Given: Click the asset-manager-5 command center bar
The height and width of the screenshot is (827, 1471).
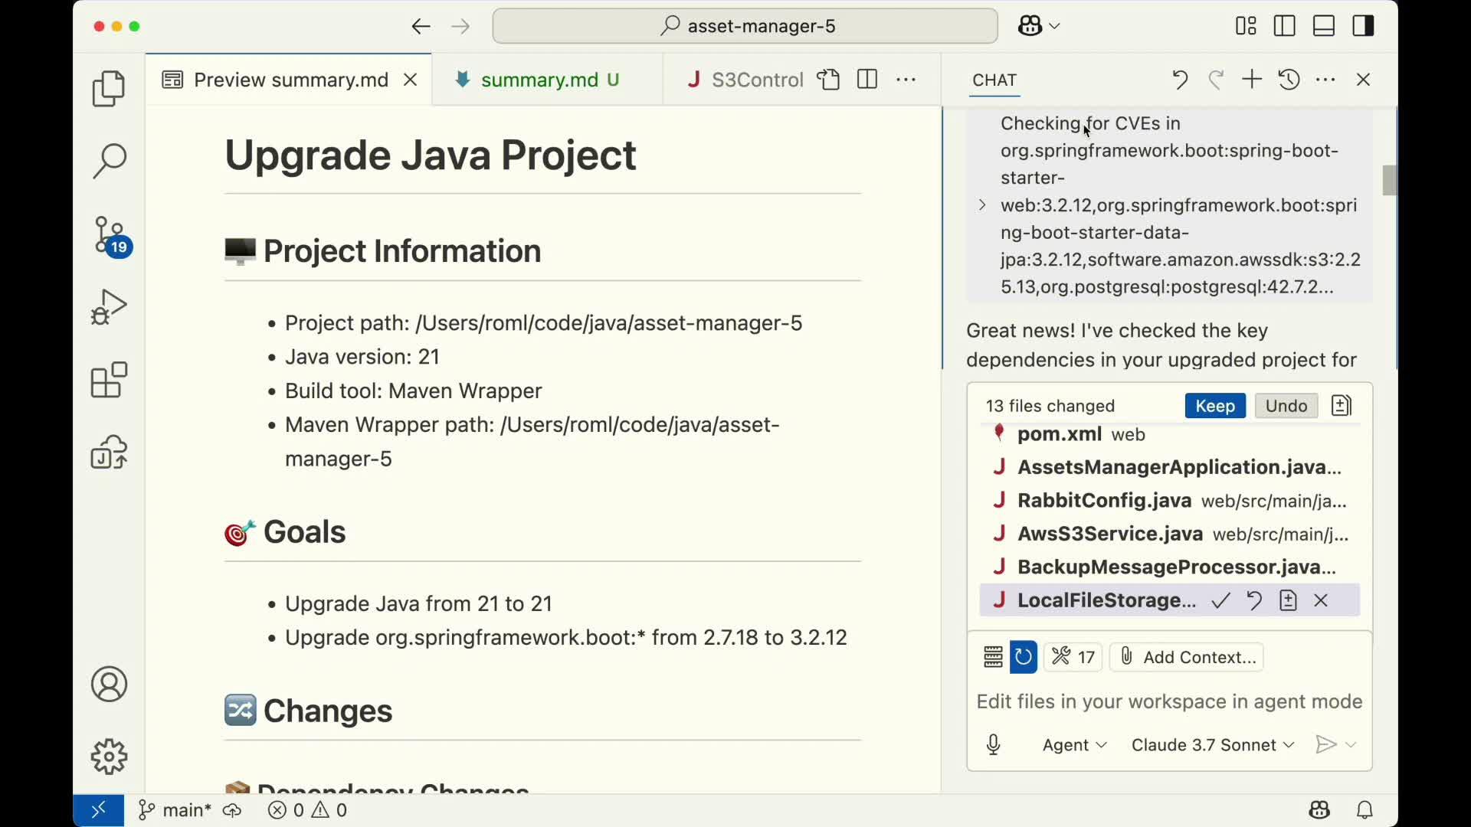Looking at the screenshot, I should [x=744, y=25].
